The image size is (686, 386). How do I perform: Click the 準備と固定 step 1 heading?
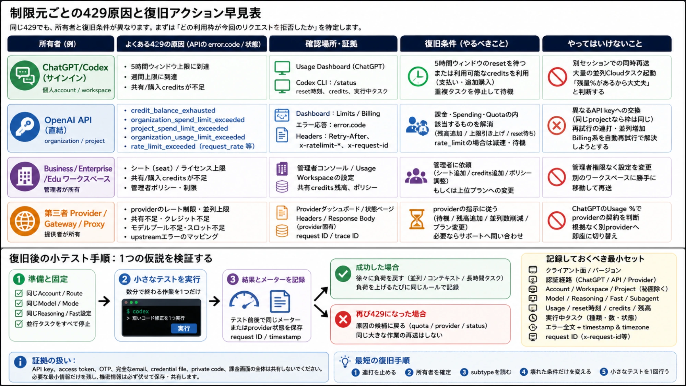pos(48,279)
